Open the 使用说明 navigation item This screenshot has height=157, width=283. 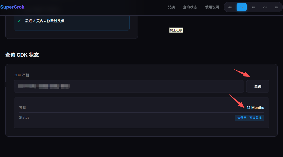[212, 7]
